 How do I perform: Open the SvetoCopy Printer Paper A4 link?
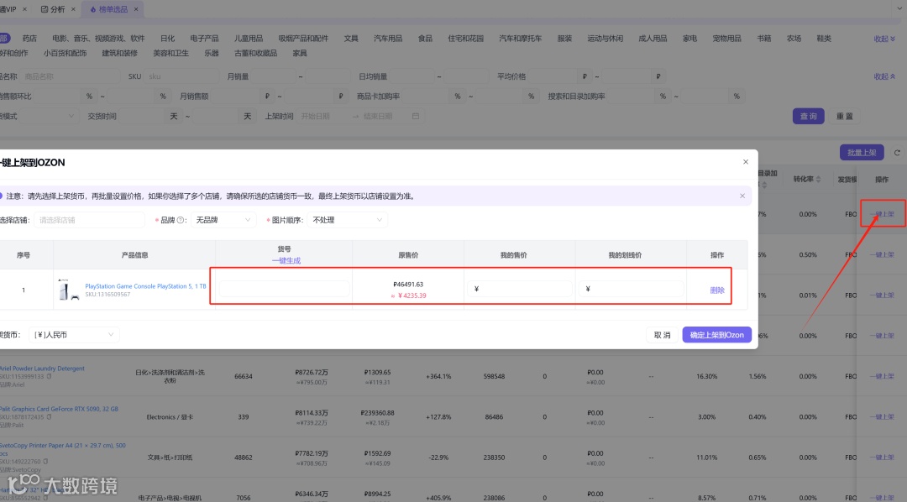(x=62, y=449)
